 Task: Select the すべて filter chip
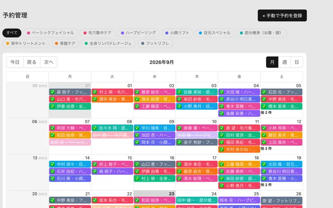tap(12, 33)
